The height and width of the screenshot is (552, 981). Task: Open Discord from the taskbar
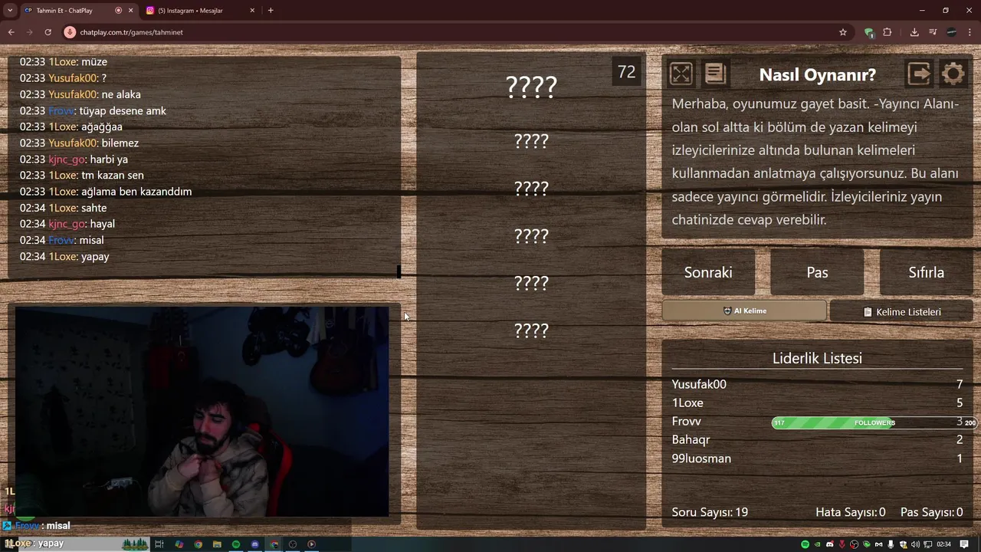255,544
